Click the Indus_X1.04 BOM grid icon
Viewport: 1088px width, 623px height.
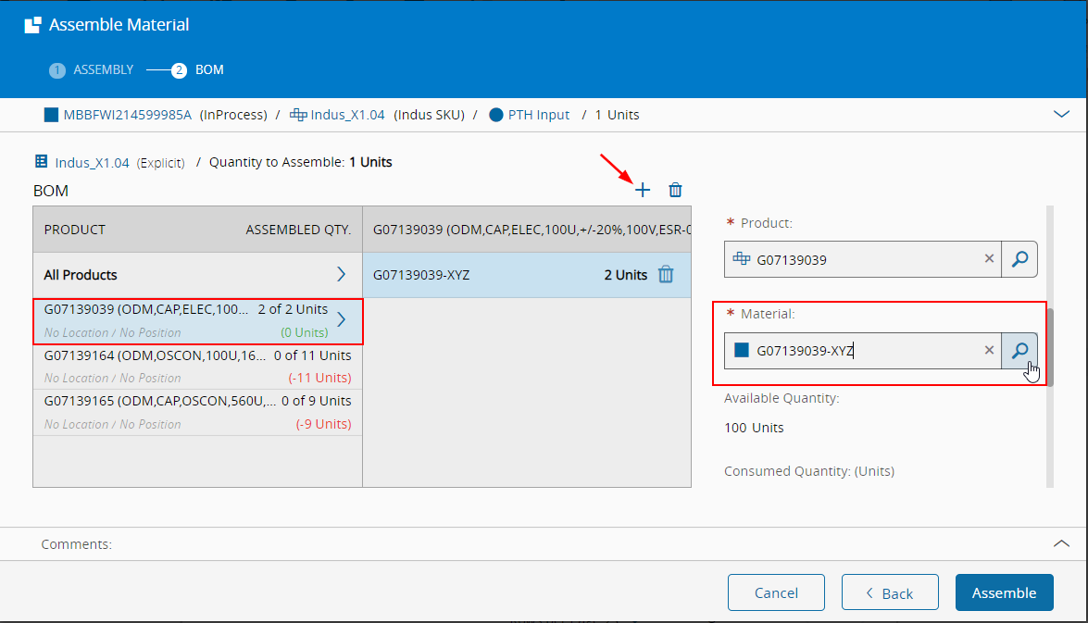click(41, 162)
